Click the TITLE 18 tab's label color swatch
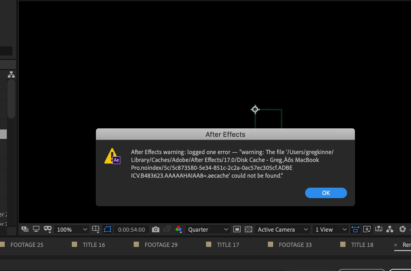 coord(343,245)
